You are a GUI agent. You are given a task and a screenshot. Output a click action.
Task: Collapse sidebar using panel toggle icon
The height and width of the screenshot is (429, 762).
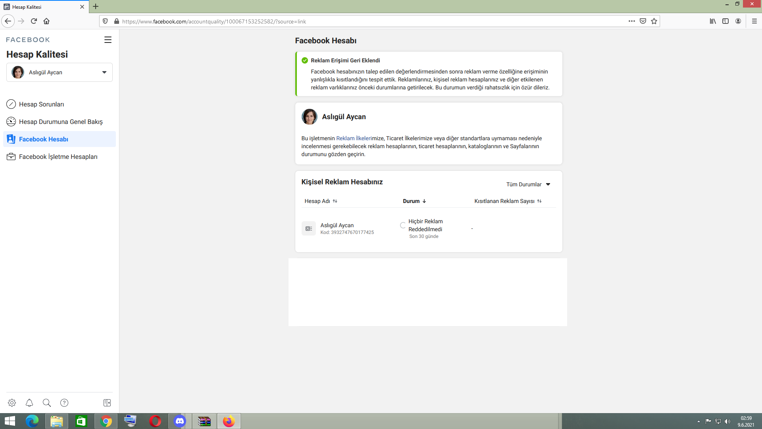pyautogui.click(x=107, y=403)
